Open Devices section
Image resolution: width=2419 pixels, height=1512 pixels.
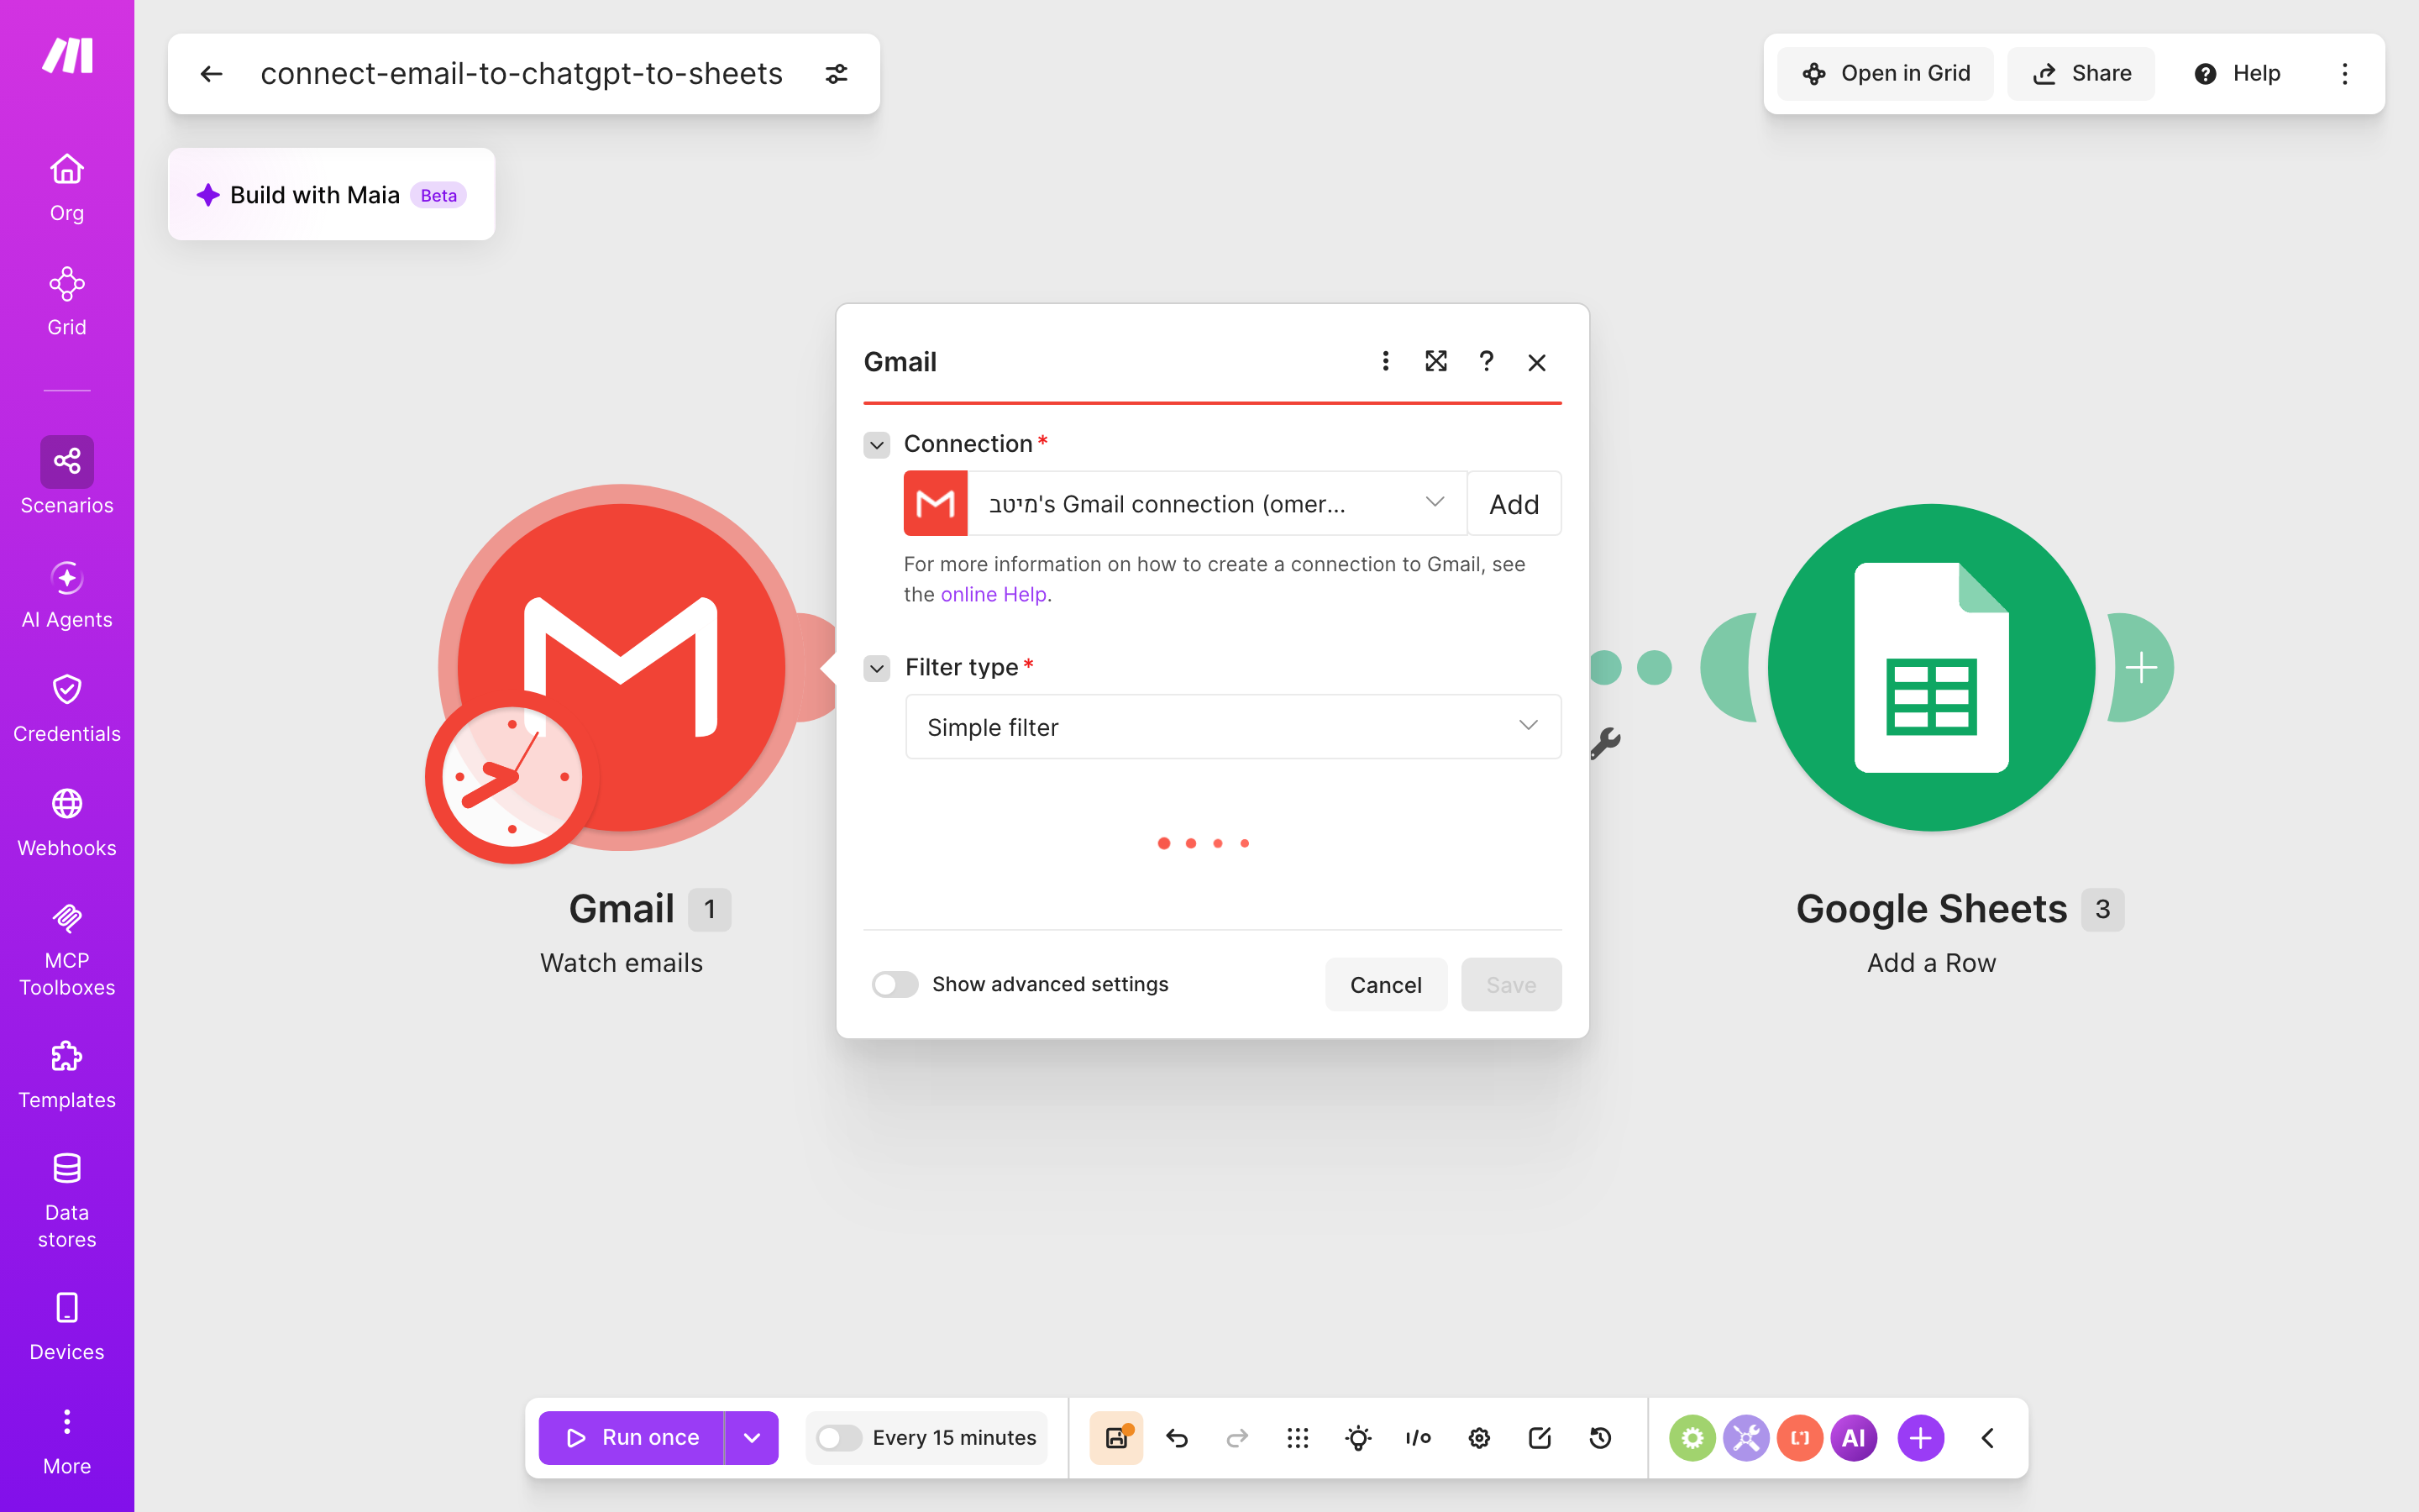pyautogui.click(x=67, y=1327)
